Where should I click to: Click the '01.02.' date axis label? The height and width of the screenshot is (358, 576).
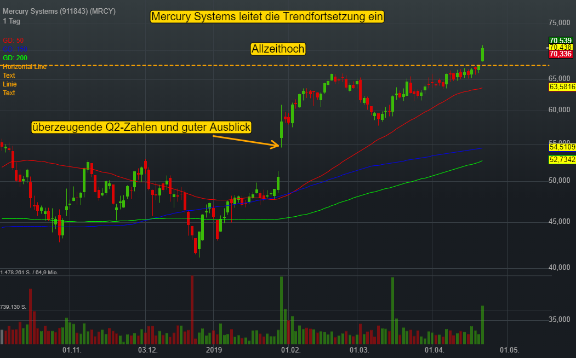click(290, 350)
